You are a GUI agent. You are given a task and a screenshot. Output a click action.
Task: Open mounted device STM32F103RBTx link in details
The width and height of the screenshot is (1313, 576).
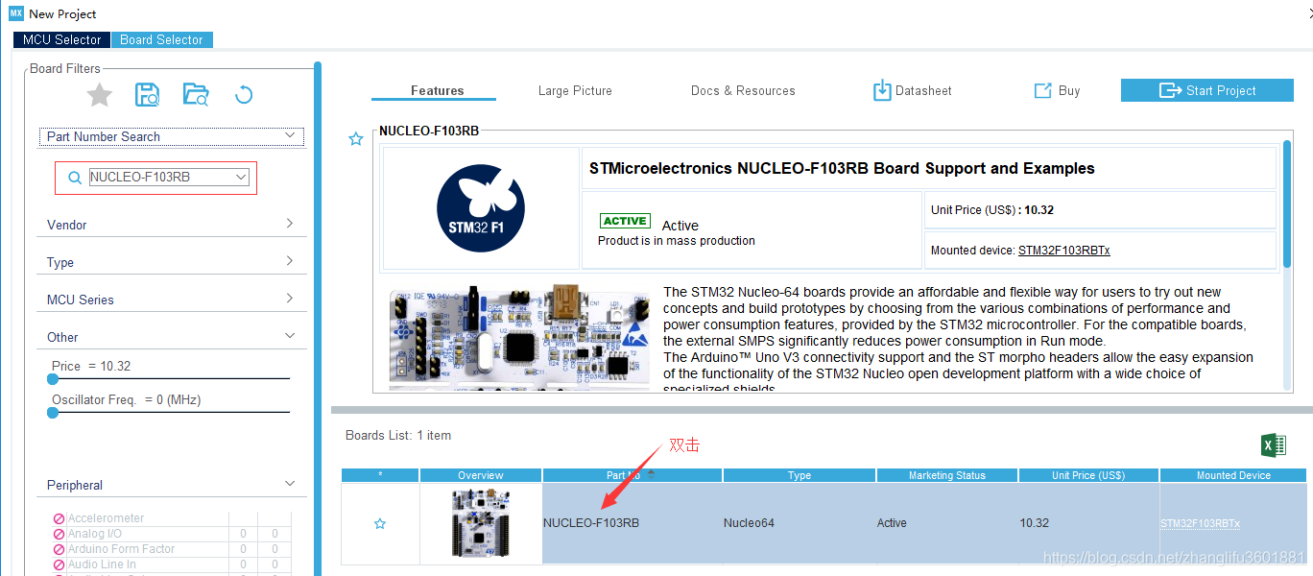pyautogui.click(x=1064, y=251)
